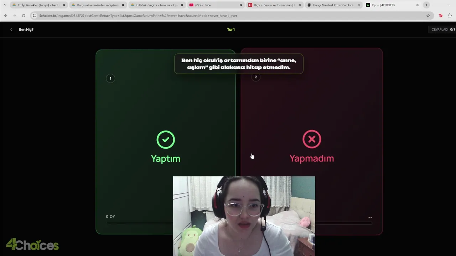Screen dimensions: 456x256
Task: Click the Ben Hiç? title
Action: pos(26,30)
